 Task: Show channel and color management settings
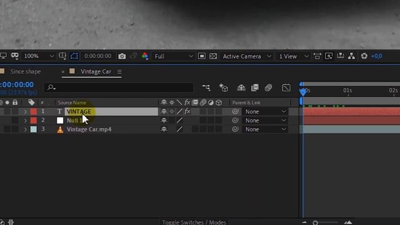point(145,56)
